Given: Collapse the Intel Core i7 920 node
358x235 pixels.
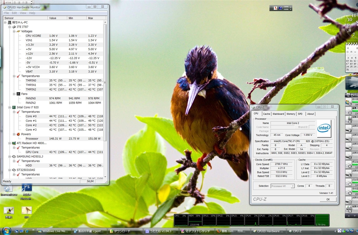Looking at the screenshot, I should [9, 107].
